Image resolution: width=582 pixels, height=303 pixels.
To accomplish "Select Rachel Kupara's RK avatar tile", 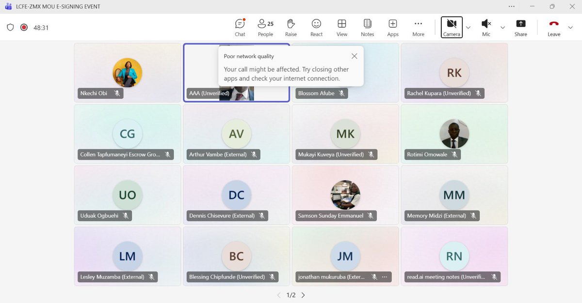I will 454,73.
